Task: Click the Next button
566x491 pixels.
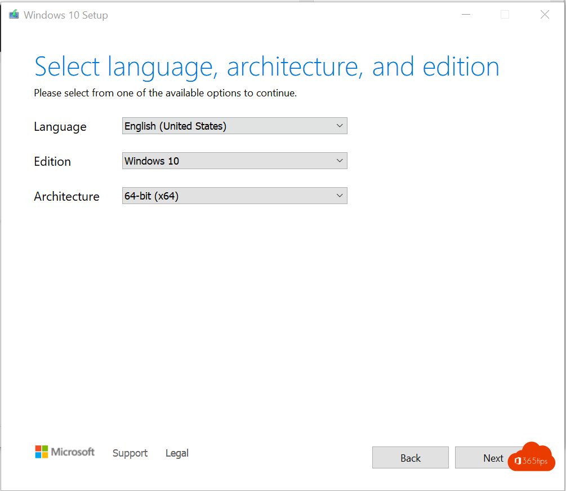Action: pyautogui.click(x=493, y=458)
